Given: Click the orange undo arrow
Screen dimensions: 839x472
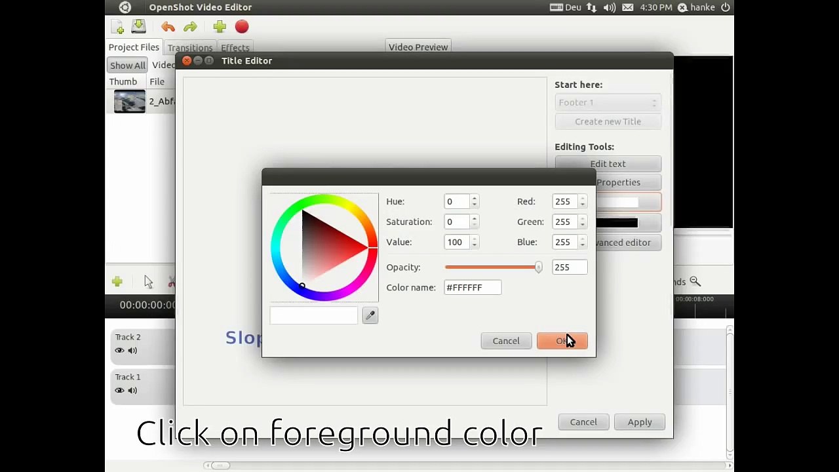Looking at the screenshot, I should pos(168,27).
